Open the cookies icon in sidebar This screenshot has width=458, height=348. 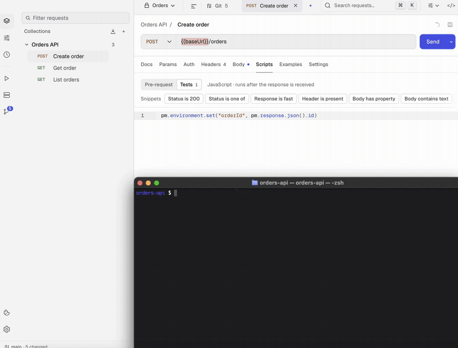[x=7, y=313]
